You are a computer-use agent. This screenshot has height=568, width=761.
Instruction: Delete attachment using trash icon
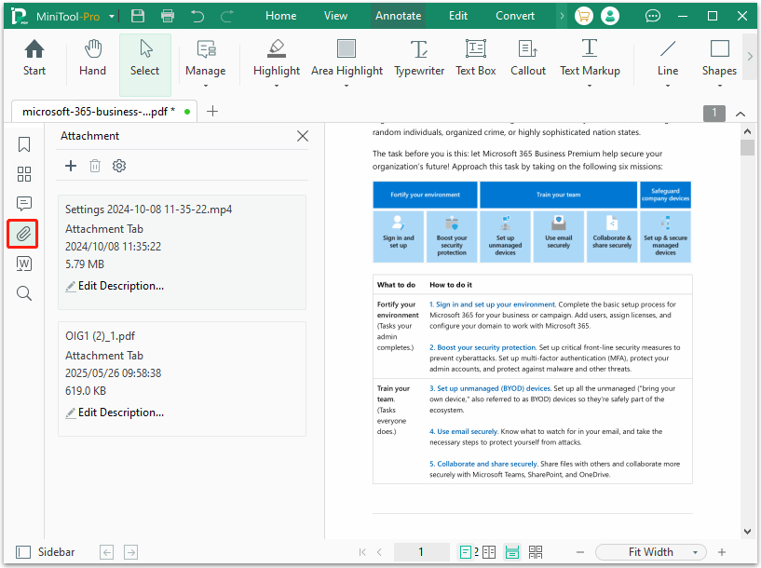(95, 166)
